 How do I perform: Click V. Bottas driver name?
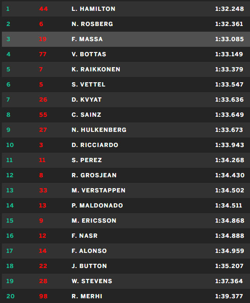pyautogui.click(x=89, y=54)
